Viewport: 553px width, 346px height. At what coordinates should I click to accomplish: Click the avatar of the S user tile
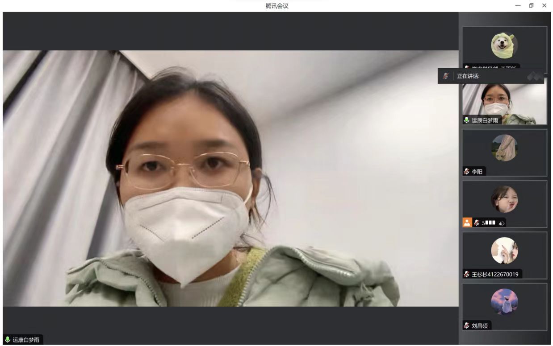504,199
